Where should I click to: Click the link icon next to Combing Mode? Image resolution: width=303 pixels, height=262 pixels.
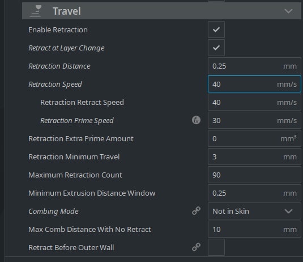pos(196,211)
